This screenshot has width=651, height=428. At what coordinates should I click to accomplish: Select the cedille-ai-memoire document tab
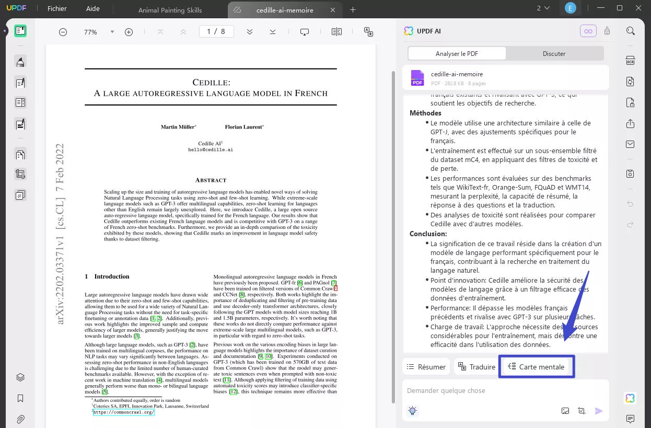coord(285,10)
